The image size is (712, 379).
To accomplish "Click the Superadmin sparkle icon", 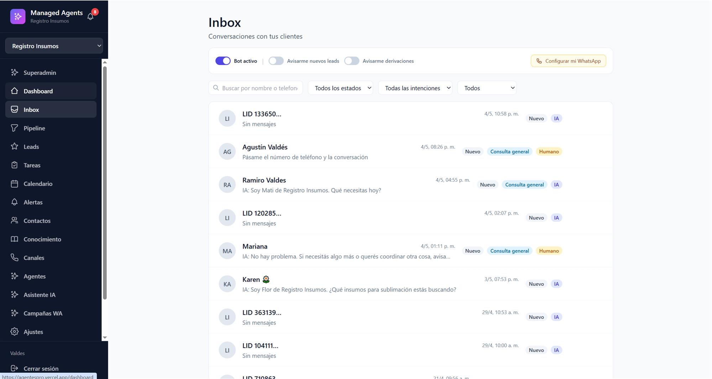I will (15, 72).
